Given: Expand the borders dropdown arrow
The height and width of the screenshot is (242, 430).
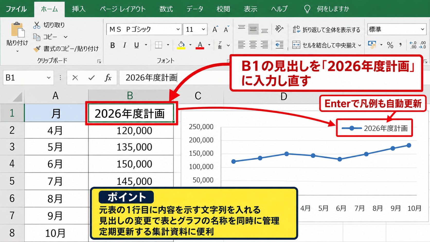Looking at the screenshot, I should (168, 45).
